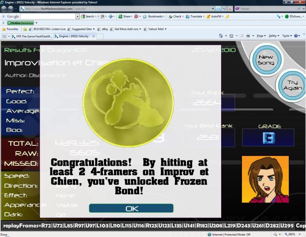306x237 pixels.
Task: Open the Yahoo! Mail favorite
Action: pos(155,29)
